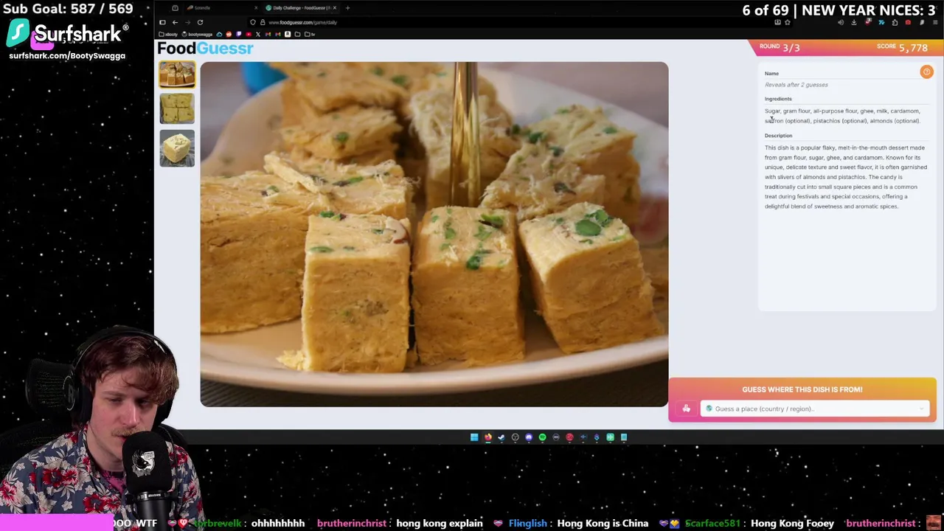Click the 'ROUND 3/3' indicator
944x531 pixels.
[780, 47]
